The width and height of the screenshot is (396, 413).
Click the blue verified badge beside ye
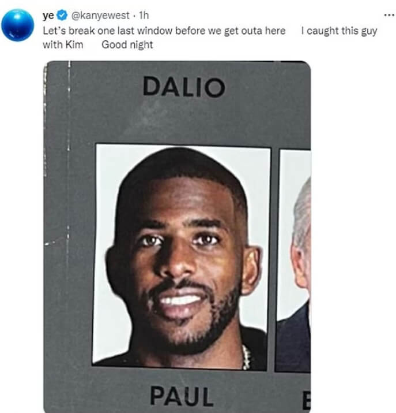(62, 16)
